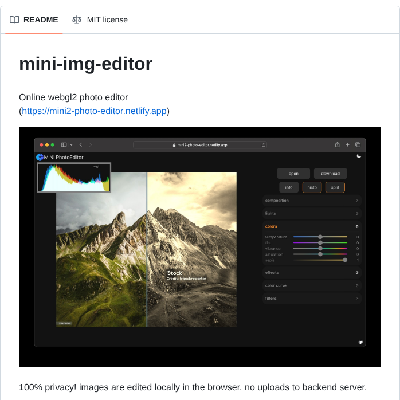This screenshot has width=400, height=400.
Task: Click the RGB histogram panel
Action: click(x=74, y=177)
